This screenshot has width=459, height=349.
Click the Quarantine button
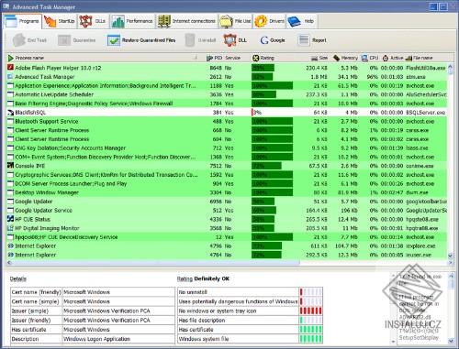(77, 40)
